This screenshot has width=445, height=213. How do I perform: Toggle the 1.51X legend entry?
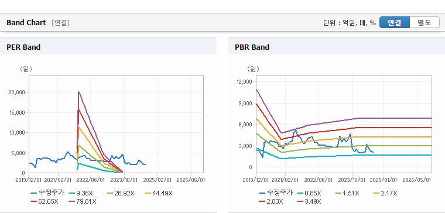(x=347, y=194)
